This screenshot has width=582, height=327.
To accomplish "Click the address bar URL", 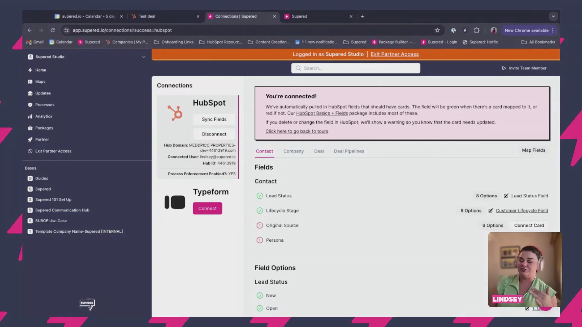I will (x=122, y=30).
